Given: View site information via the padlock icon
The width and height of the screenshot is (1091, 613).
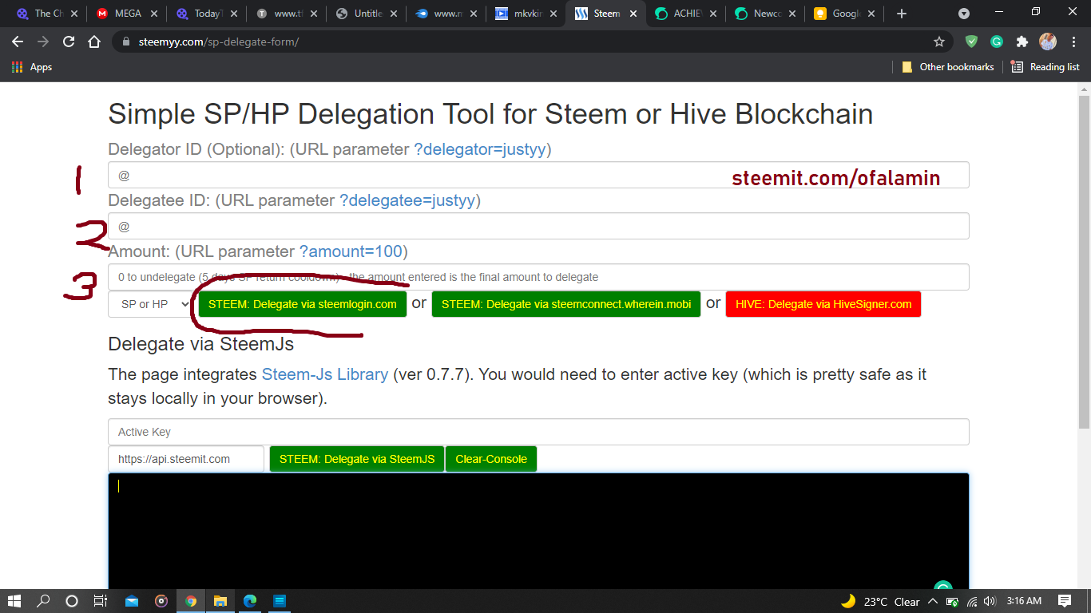Looking at the screenshot, I should [126, 42].
